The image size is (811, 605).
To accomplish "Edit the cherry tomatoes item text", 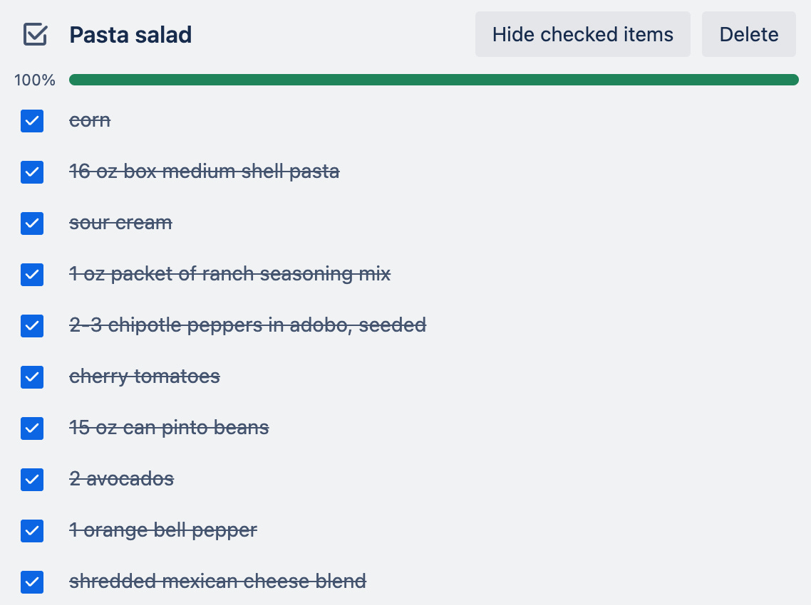I will point(145,377).
